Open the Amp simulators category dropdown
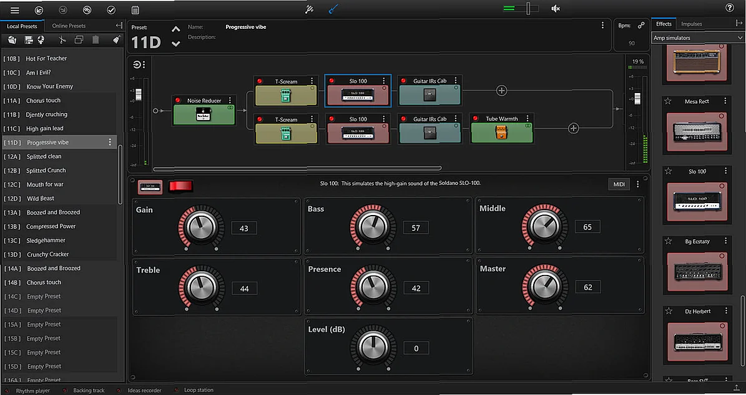Viewport: 746px width, 395px height. coord(697,37)
